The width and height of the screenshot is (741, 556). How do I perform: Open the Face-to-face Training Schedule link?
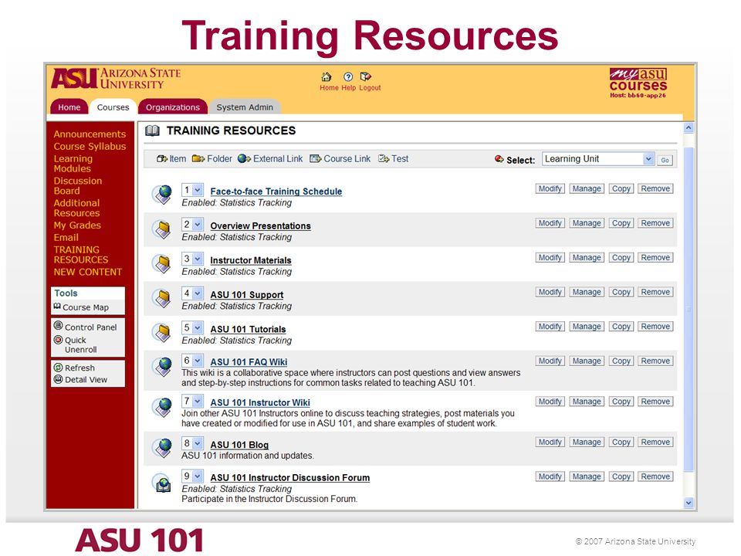tap(276, 192)
